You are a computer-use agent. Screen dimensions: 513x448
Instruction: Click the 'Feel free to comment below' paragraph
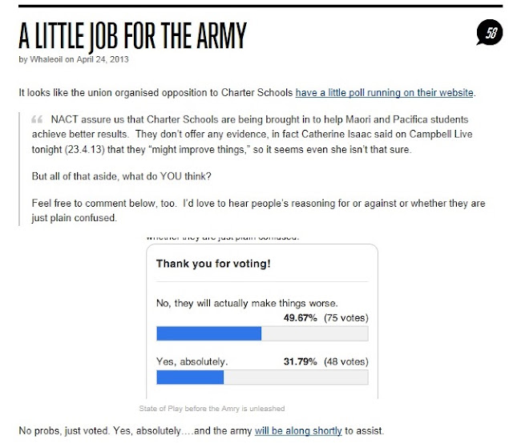tap(258, 210)
